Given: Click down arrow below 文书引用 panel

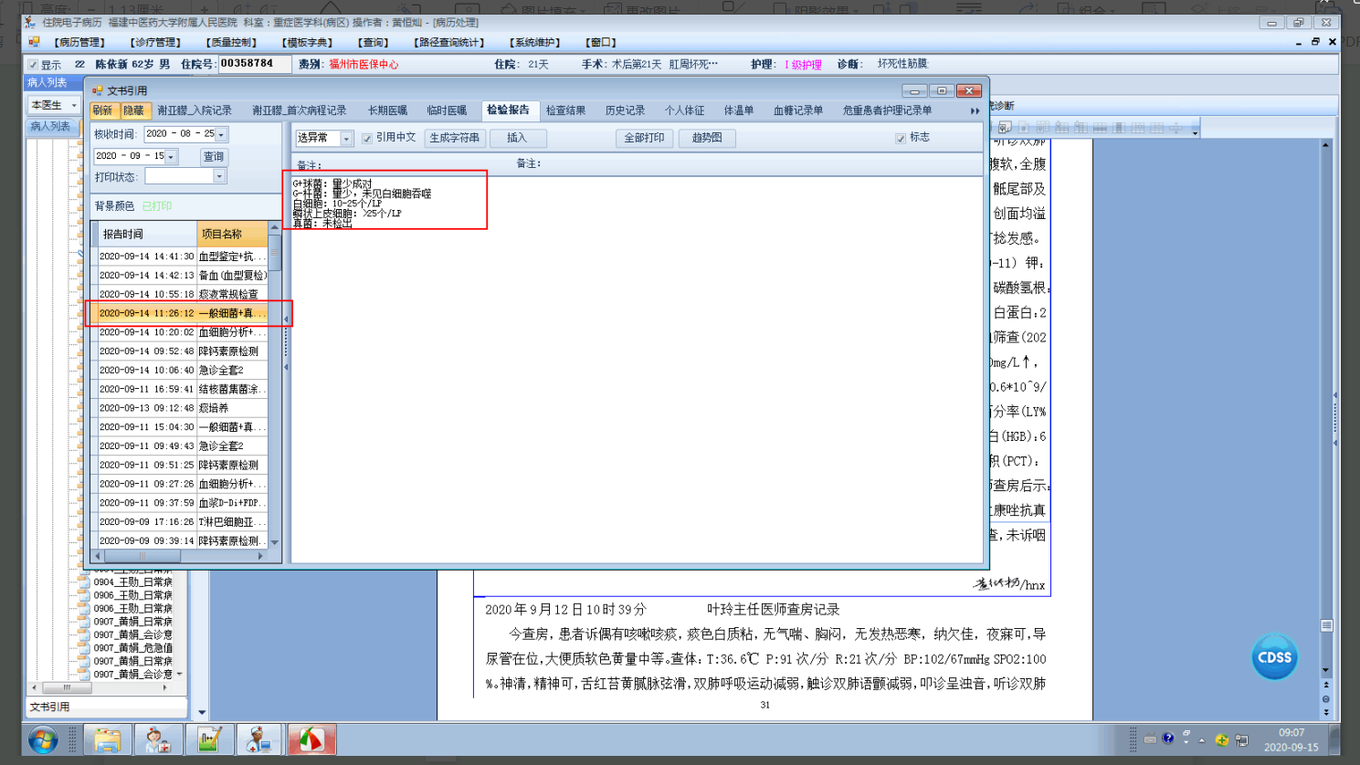Looking at the screenshot, I should [202, 713].
